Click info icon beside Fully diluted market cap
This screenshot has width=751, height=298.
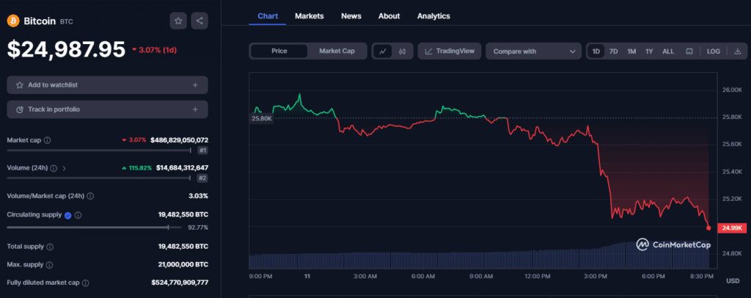[85, 283]
